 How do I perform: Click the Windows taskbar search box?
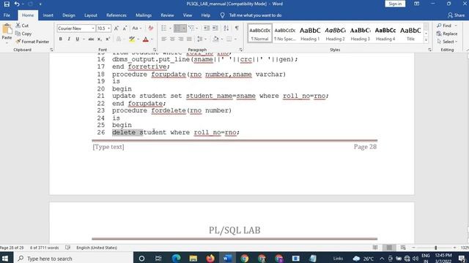73,259
